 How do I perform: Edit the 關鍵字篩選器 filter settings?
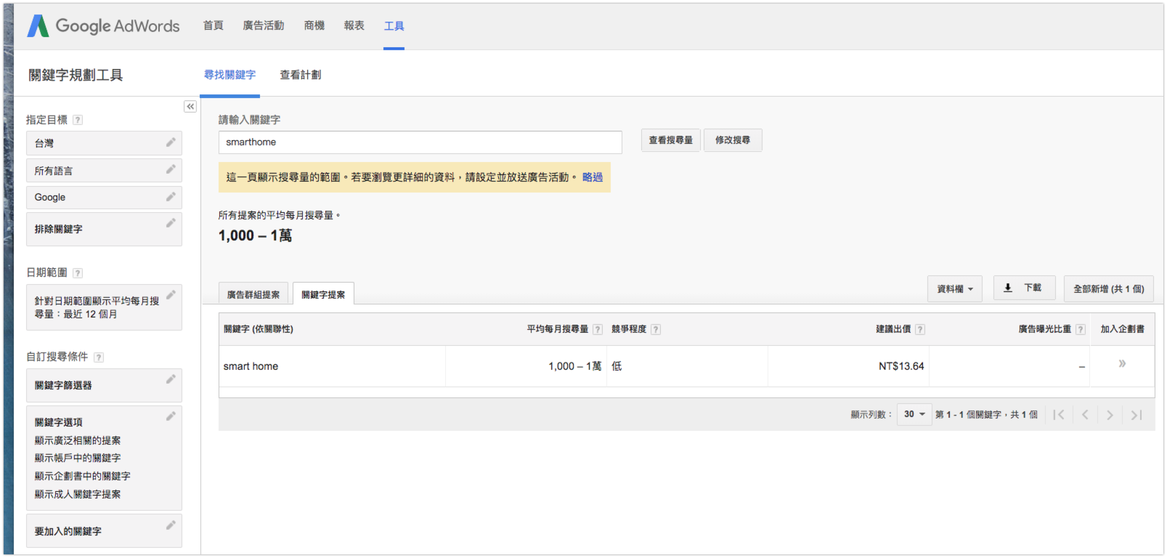pyautogui.click(x=171, y=380)
